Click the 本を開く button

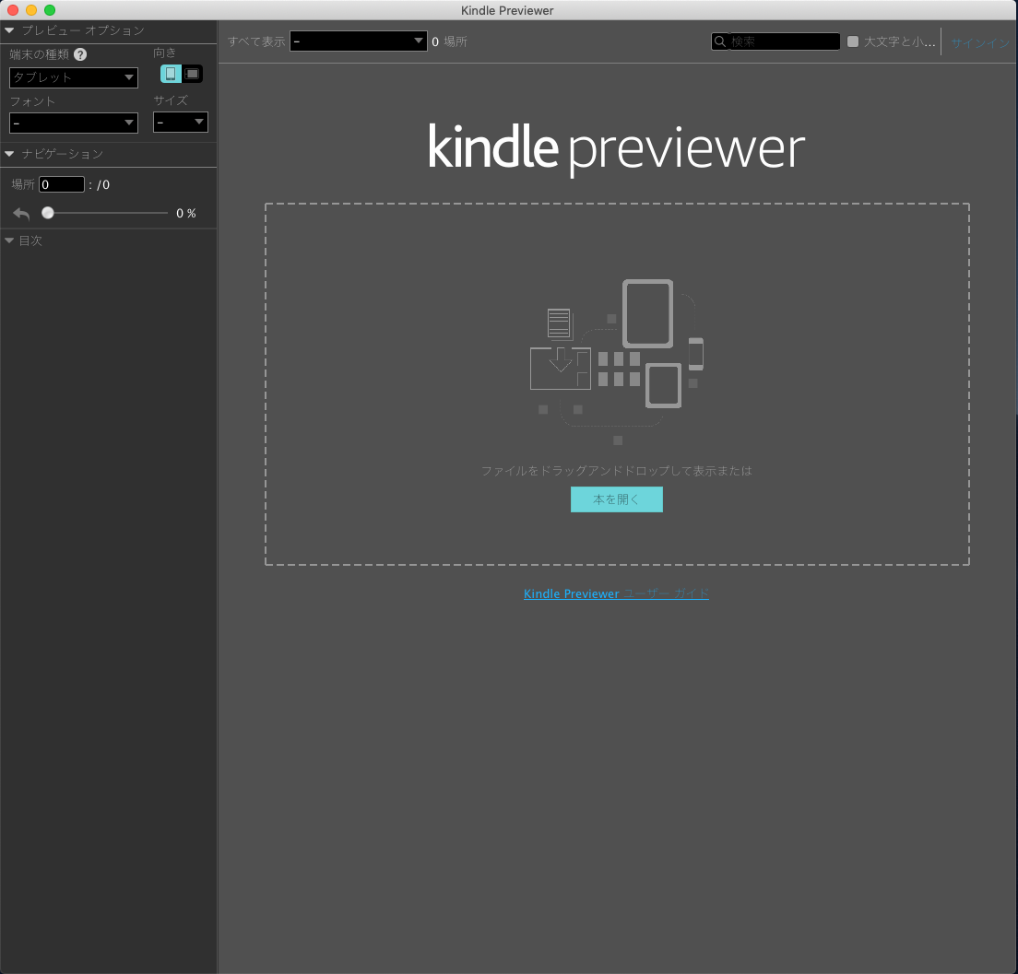(x=617, y=499)
